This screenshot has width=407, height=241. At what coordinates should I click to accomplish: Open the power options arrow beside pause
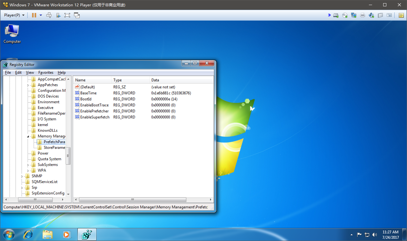[41, 15]
